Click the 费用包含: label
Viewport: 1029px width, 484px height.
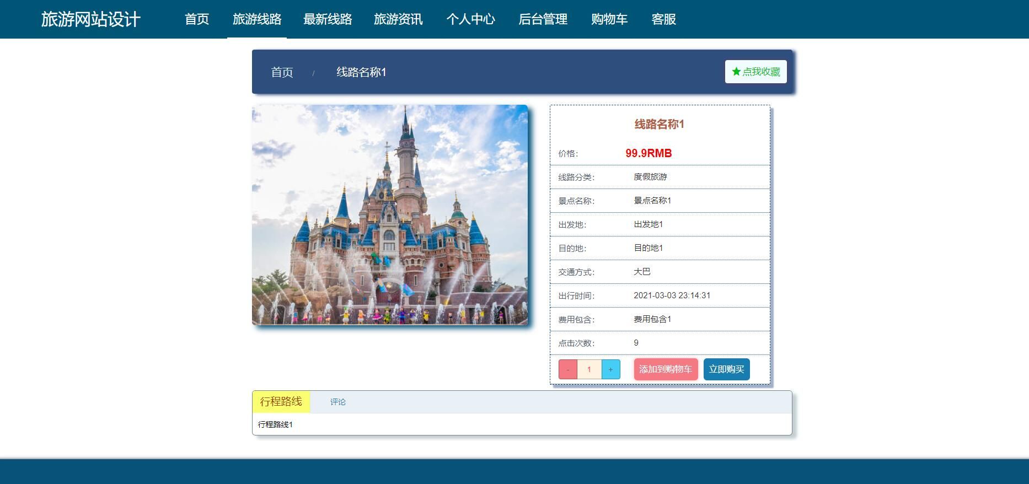click(x=576, y=320)
